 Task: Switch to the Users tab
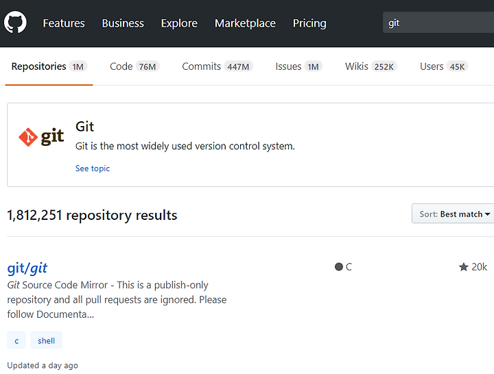(x=444, y=66)
